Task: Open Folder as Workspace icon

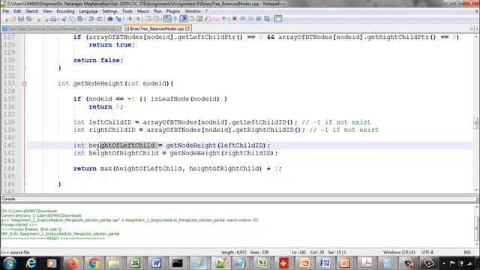Action: point(216,19)
